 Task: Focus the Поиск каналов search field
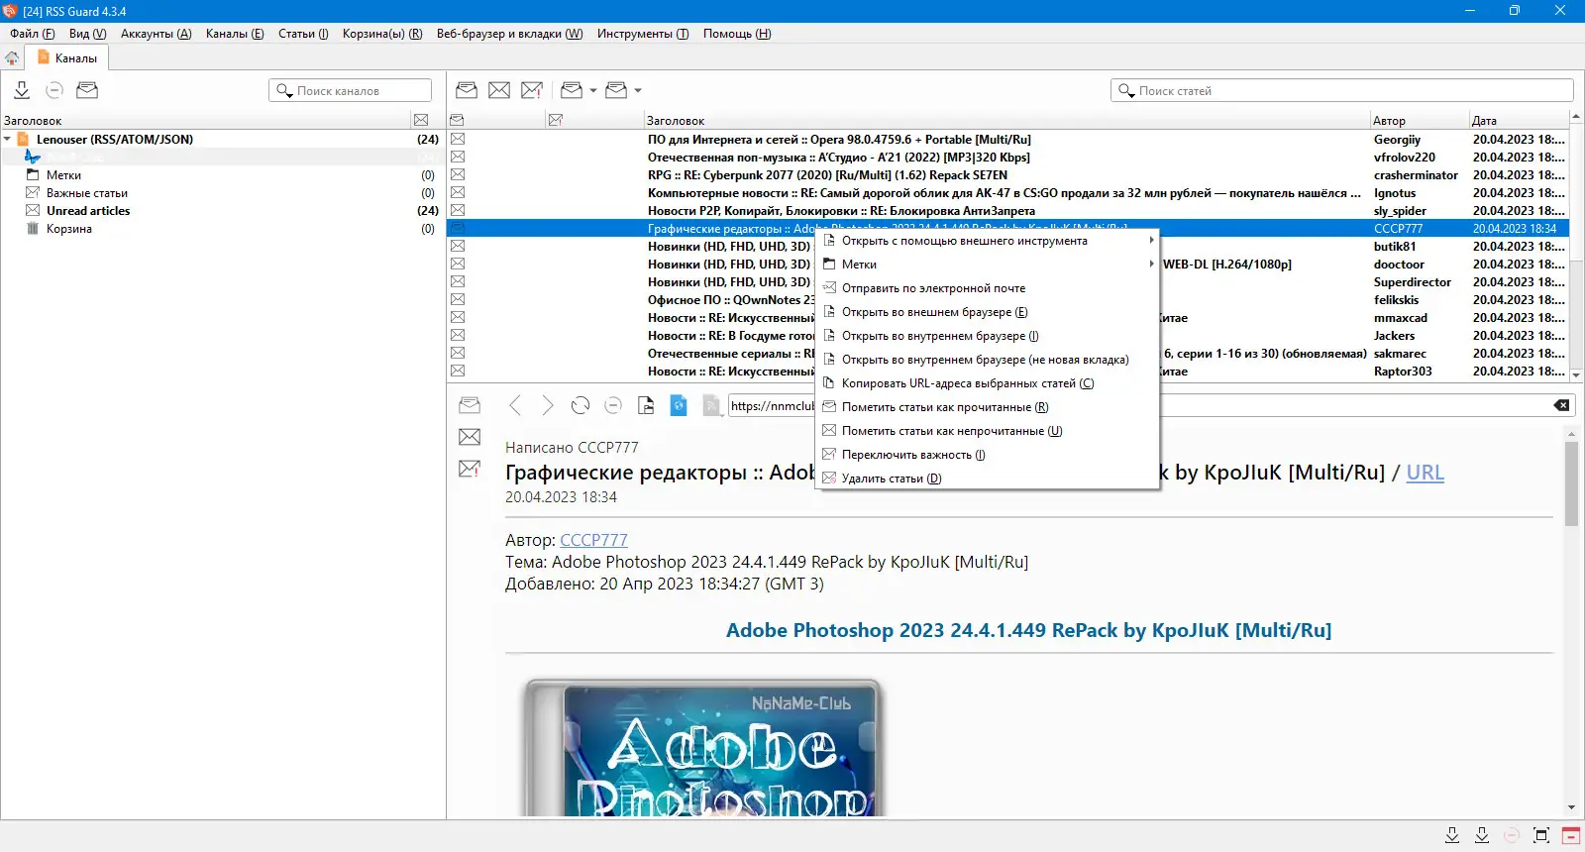[351, 90]
